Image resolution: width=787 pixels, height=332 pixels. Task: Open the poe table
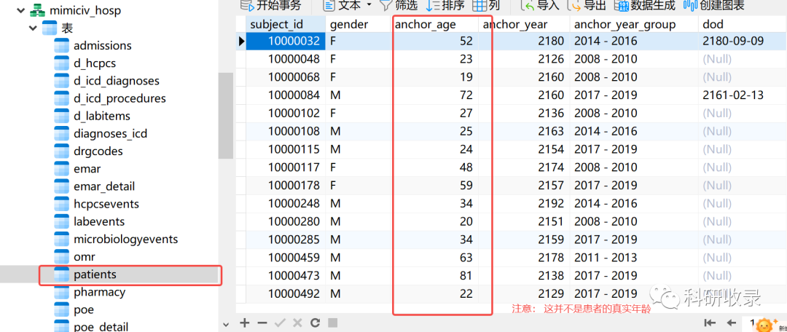[84, 309]
